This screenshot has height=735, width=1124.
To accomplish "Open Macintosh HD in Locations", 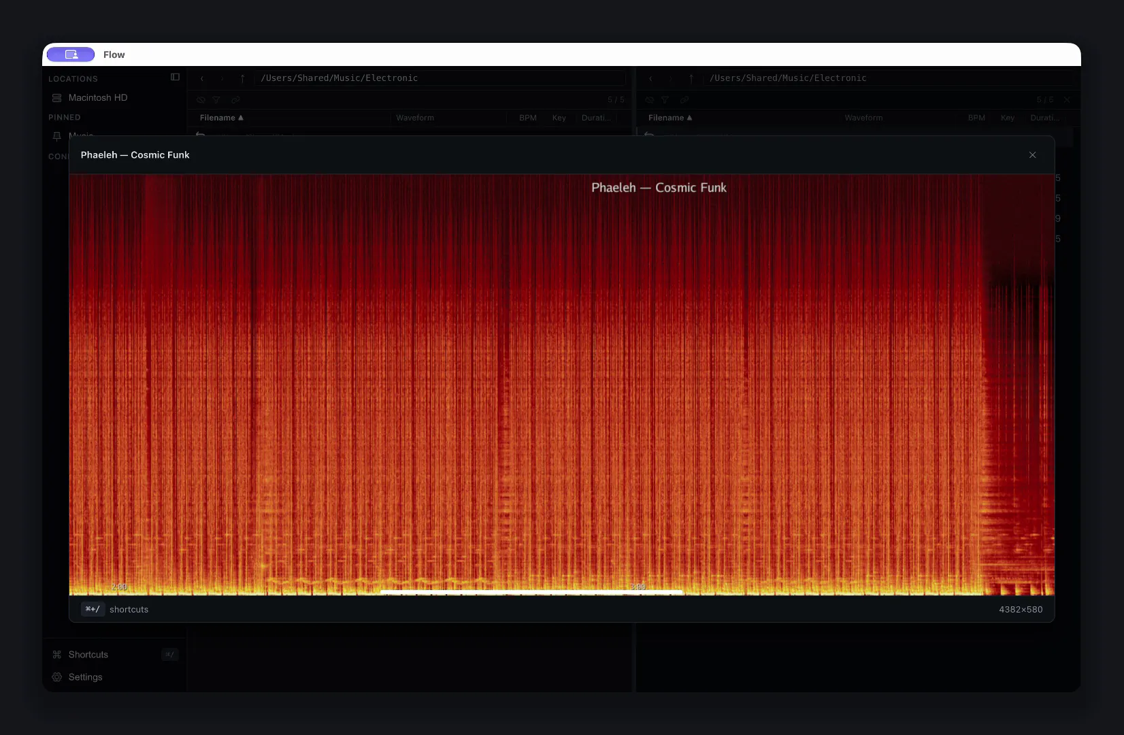I will pyautogui.click(x=114, y=98).
